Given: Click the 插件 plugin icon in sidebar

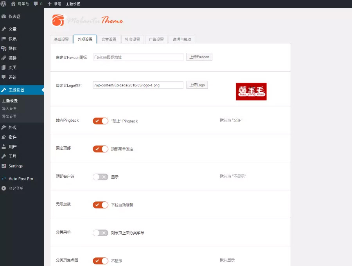Looking at the screenshot, I should tap(4, 137).
